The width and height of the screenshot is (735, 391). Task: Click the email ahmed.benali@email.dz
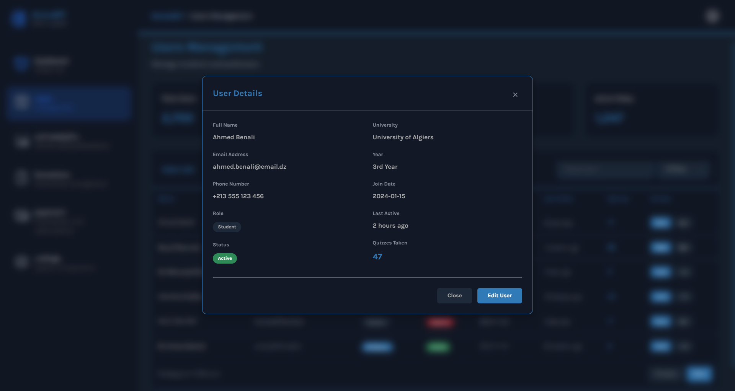tap(250, 167)
